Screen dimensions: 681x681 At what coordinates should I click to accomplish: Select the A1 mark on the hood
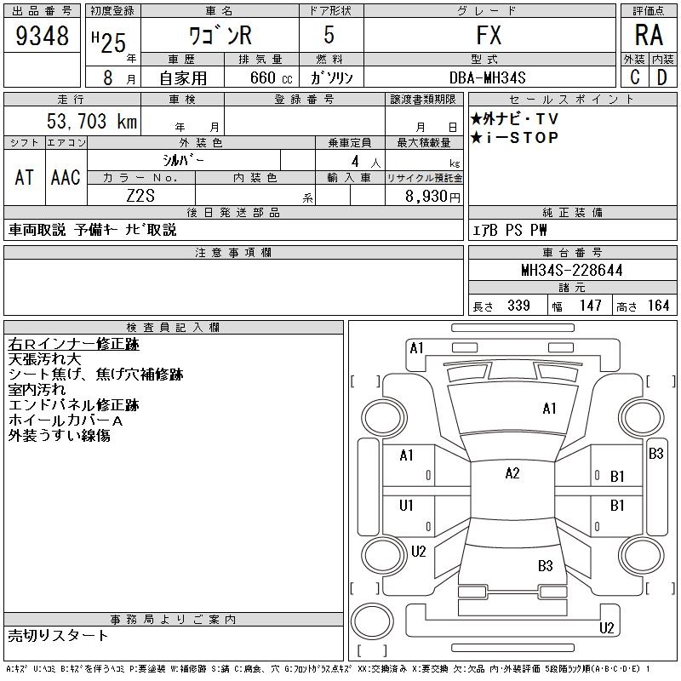click(549, 409)
